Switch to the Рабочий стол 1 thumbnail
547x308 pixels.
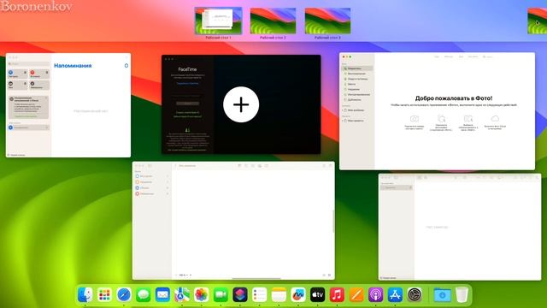pos(219,21)
